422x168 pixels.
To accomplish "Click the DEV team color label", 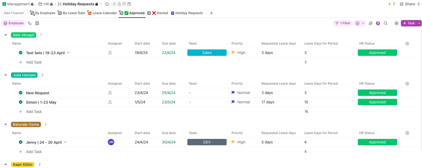I will [x=207, y=142].
